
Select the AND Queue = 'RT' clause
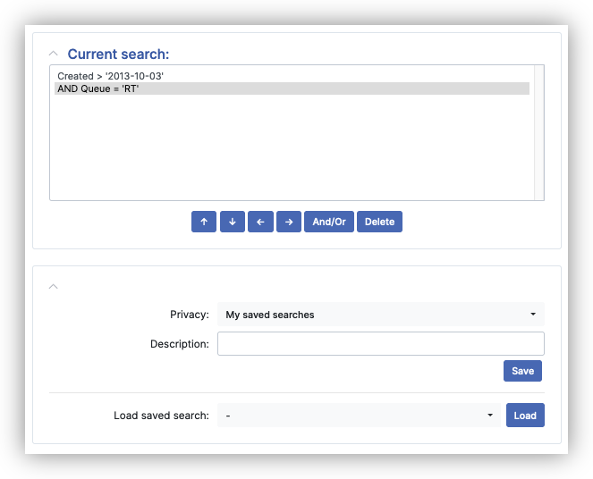98,88
